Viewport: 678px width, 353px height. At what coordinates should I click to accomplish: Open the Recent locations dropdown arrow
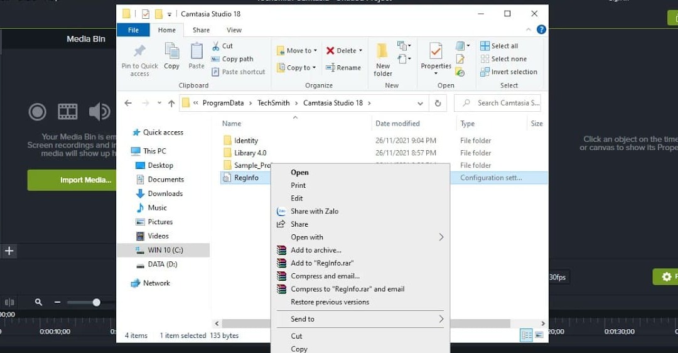(x=159, y=103)
